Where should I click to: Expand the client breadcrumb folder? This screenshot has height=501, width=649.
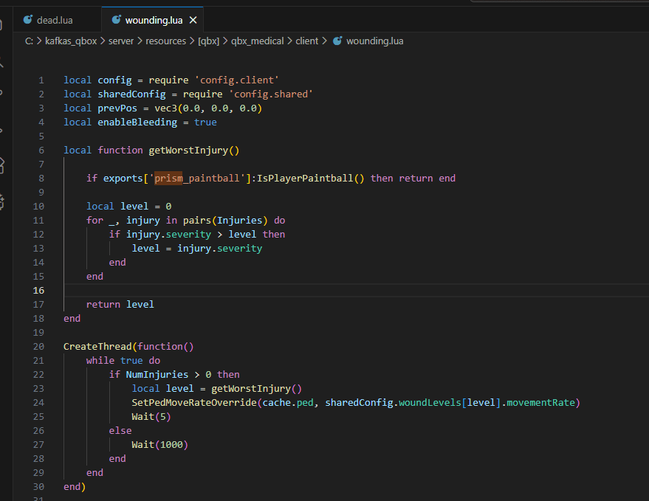[307, 41]
